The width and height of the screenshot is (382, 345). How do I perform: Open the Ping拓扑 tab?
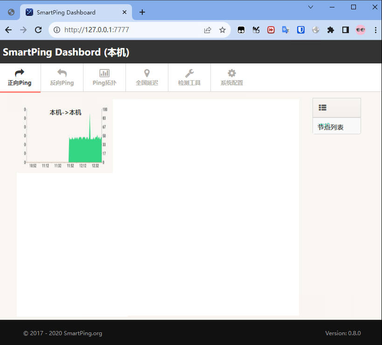coord(104,78)
